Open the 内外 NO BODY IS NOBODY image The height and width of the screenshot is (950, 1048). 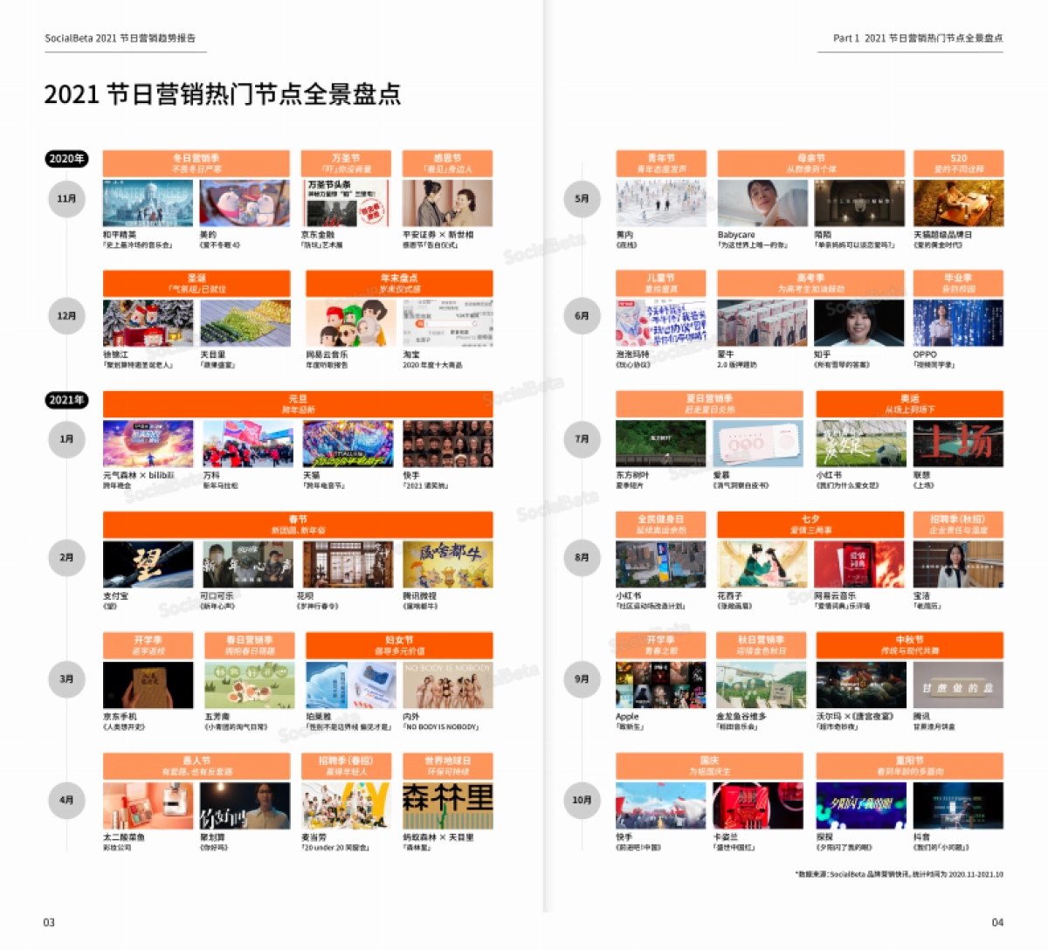click(447, 685)
